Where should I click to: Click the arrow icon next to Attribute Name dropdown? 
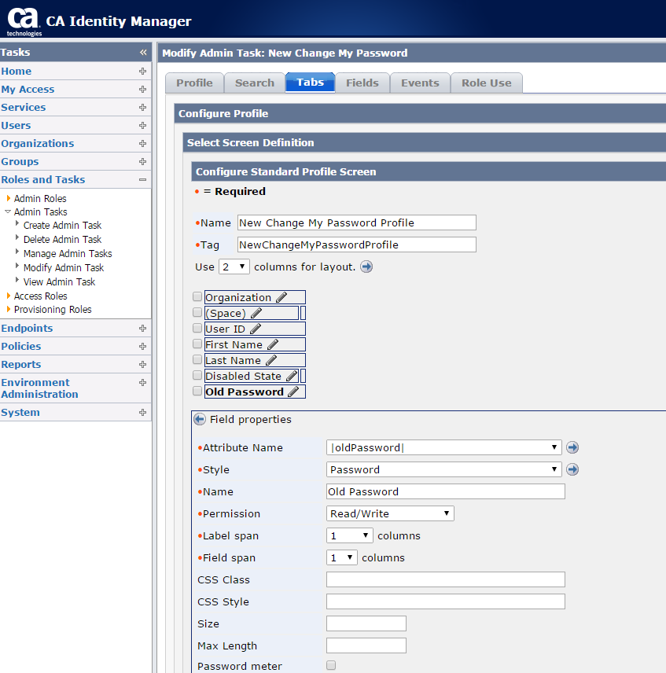pos(572,447)
